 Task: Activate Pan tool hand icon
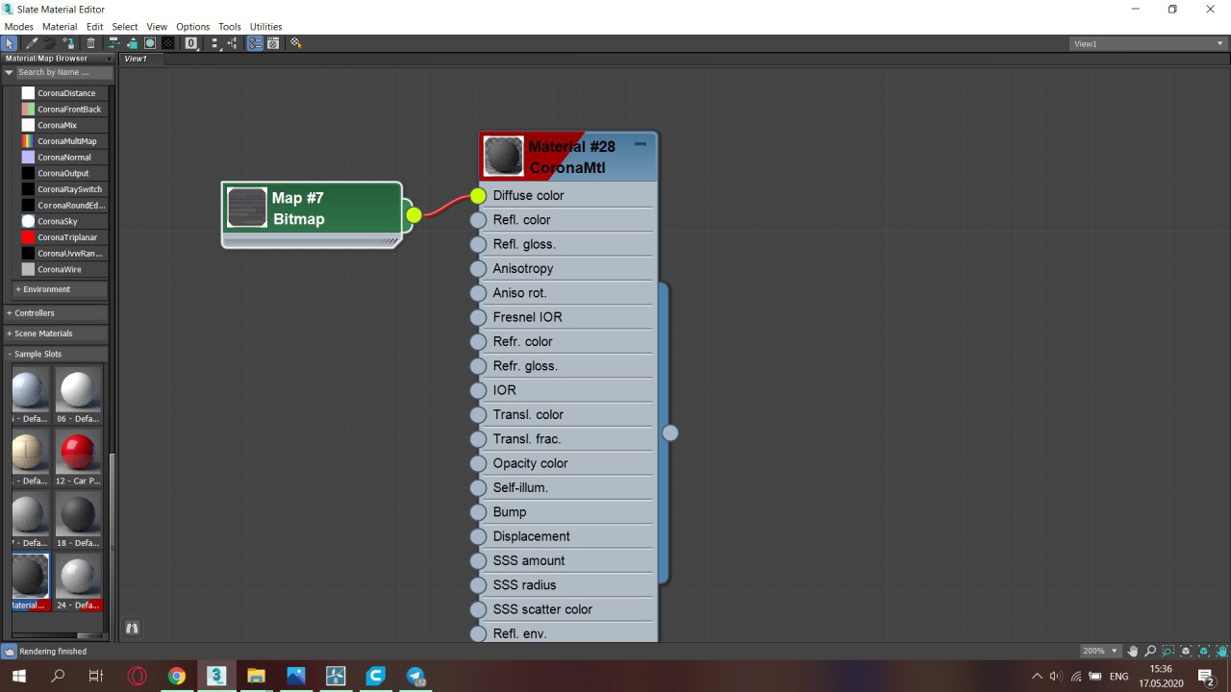tap(1133, 651)
